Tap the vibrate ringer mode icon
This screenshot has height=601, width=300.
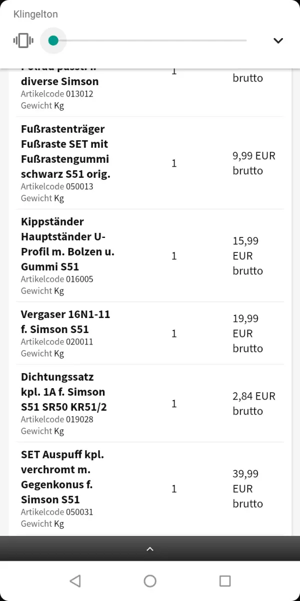pos(23,41)
